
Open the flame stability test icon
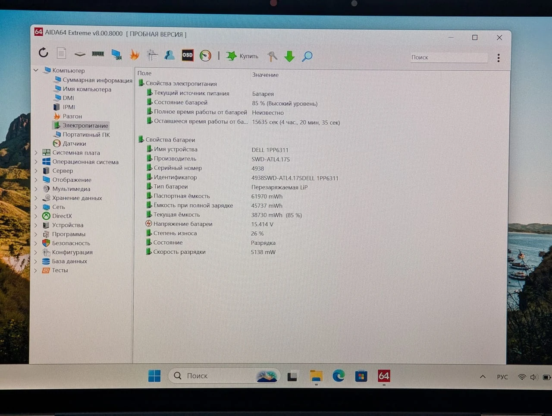pyautogui.click(x=135, y=54)
